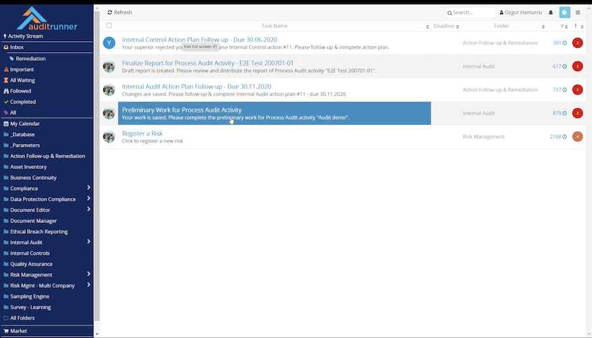Show All Waiting tasks

(x=19, y=80)
